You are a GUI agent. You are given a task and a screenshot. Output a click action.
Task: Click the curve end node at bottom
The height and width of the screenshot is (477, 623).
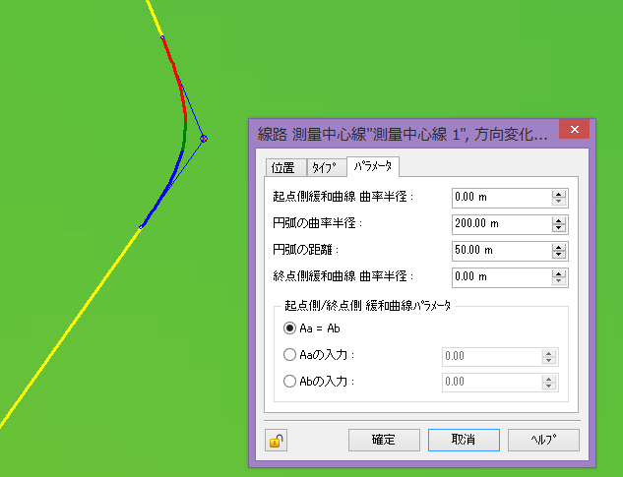141,227
